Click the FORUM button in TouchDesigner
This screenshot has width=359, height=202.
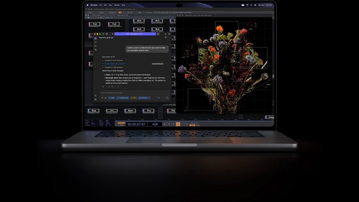point(101,13)
